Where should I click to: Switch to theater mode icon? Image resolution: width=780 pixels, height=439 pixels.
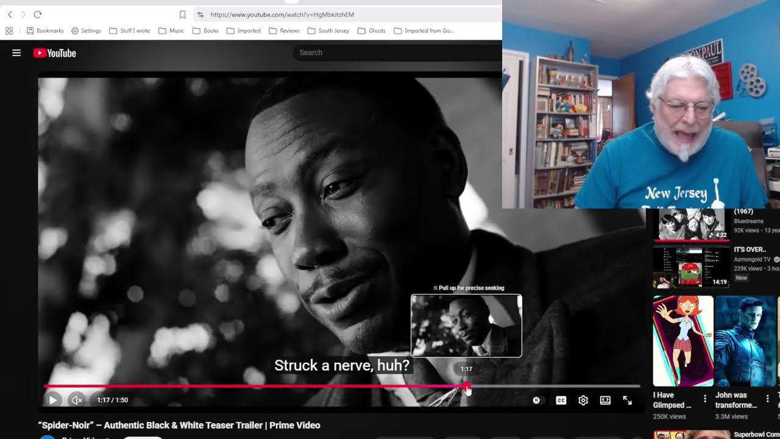click(x=605, y=400)
